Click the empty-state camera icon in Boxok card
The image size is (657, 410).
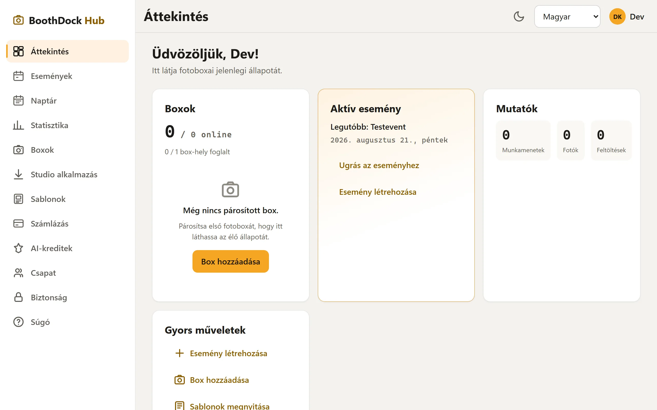[x=230, y=190]
